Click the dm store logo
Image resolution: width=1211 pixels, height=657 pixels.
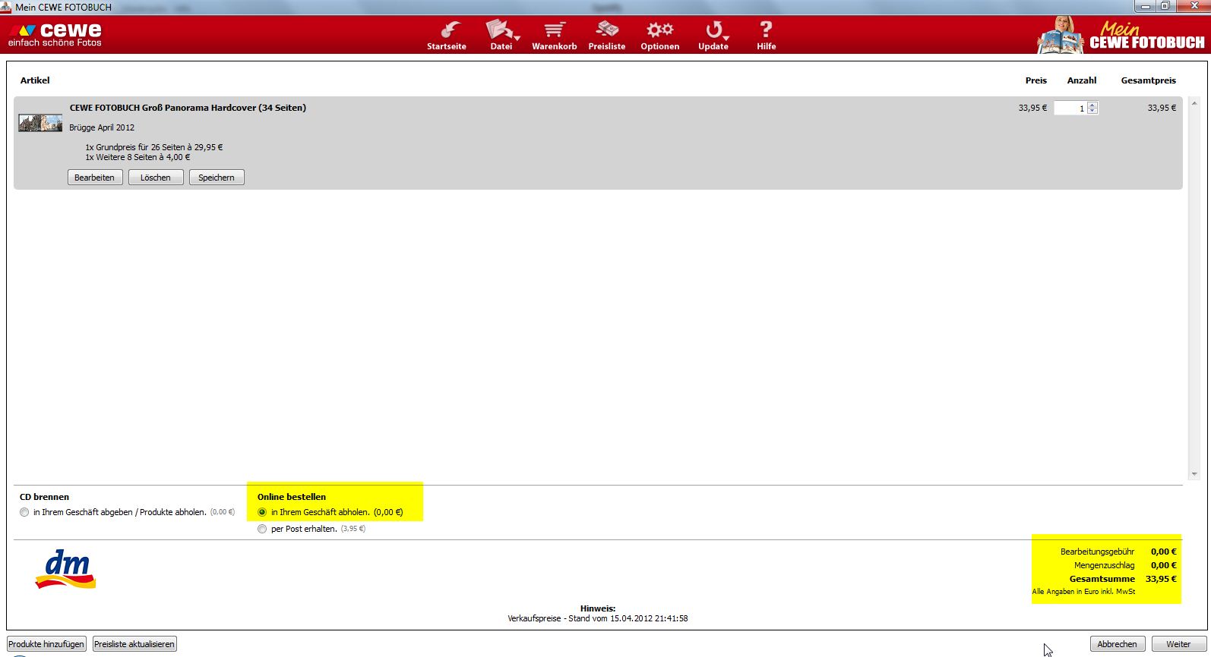coord(66,570)
